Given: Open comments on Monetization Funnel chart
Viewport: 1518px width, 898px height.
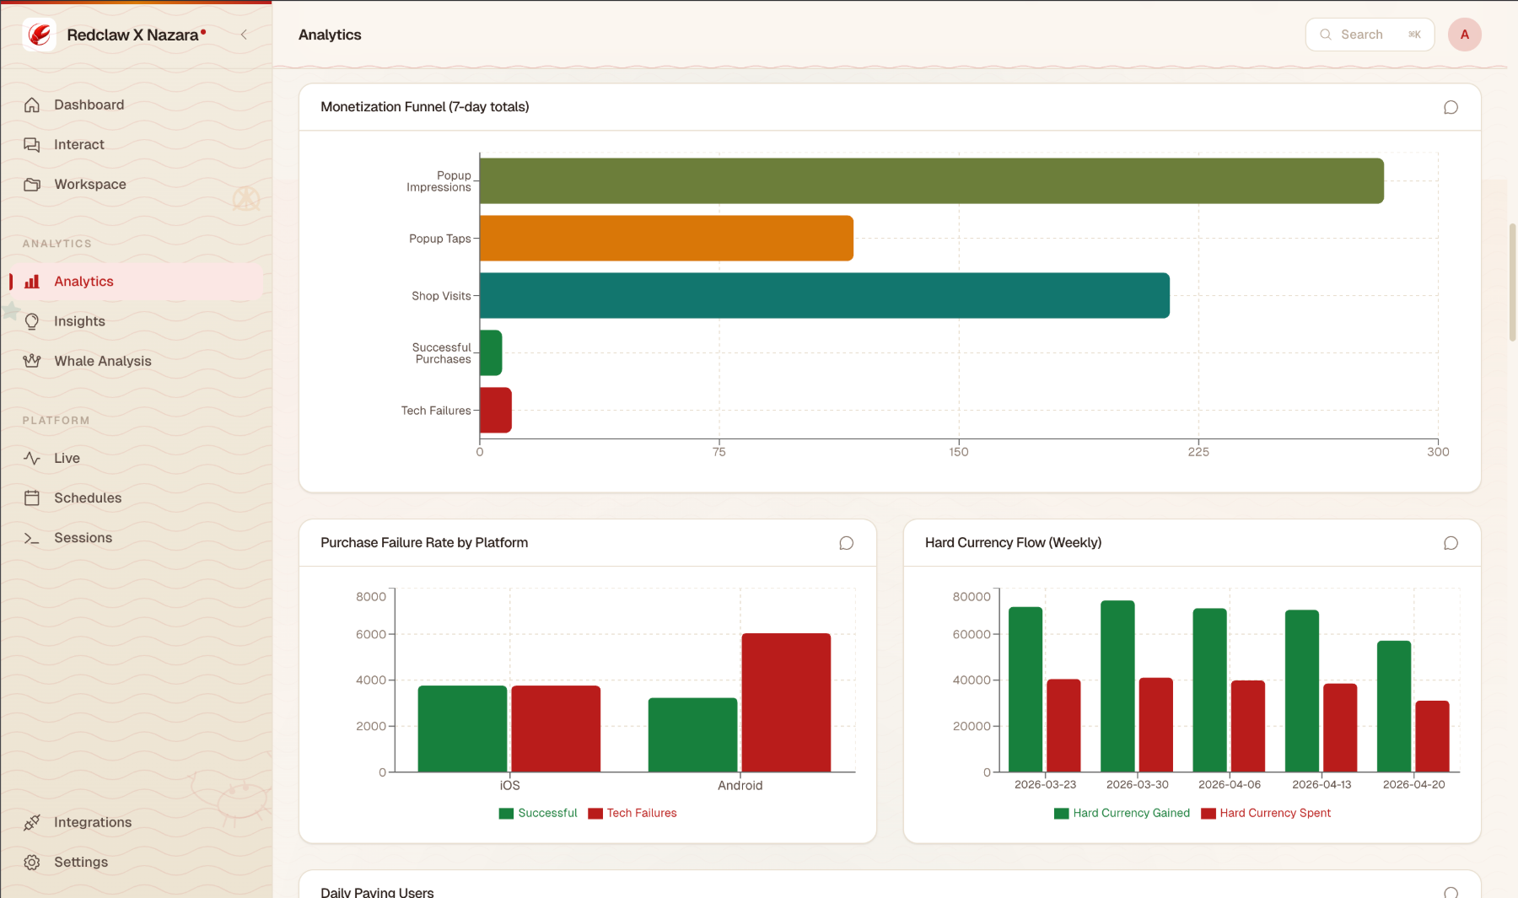Looking at the screenshot, I should point(1451,107).
